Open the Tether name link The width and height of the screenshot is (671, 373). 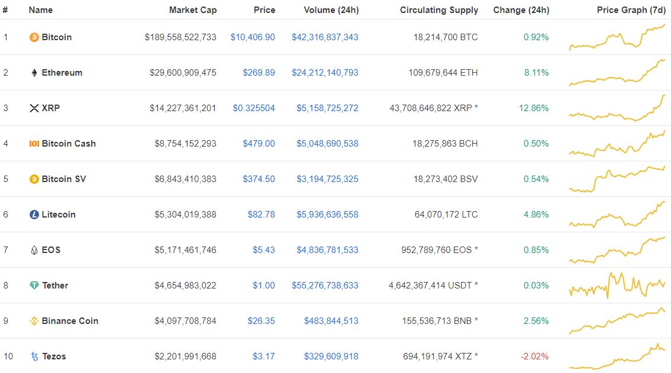tap(55, 286)
